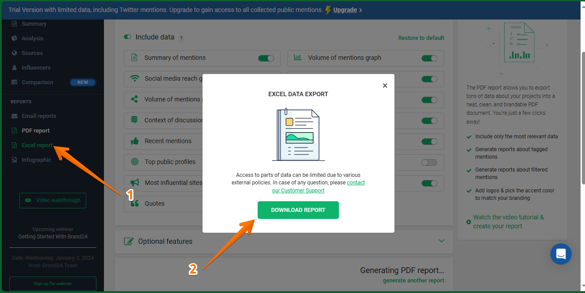The image size is (585, 293).
Task: Expand the Optional features section
Action: [441, 241]
